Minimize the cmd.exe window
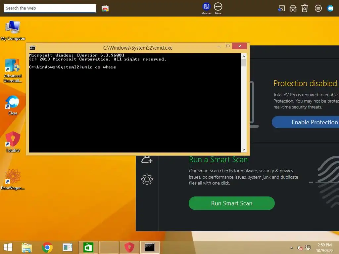Viewport: 339px width, 254px height. [219, 46]
